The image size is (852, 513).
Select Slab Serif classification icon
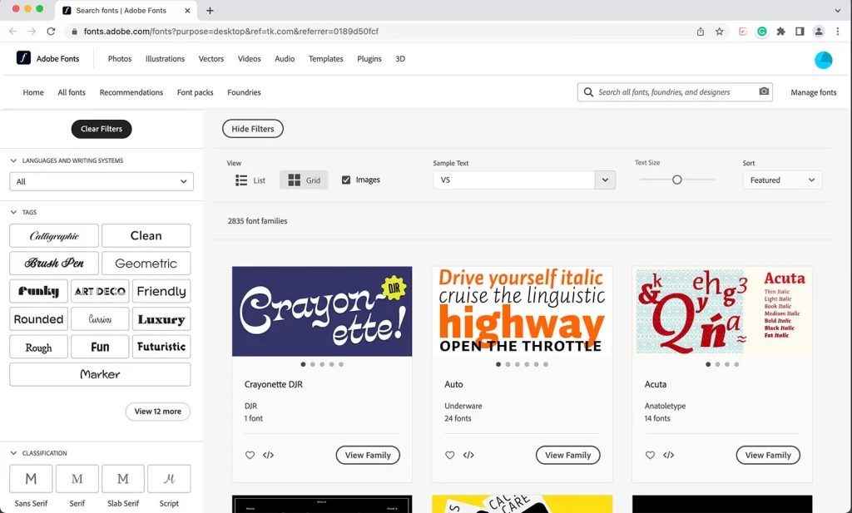pos(123,479)
